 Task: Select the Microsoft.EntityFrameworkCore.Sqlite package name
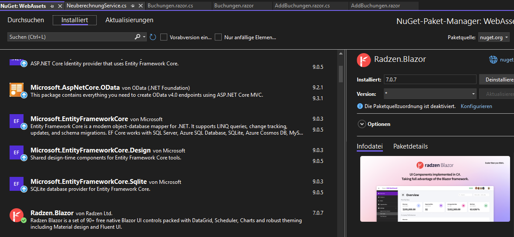[88, 182]
